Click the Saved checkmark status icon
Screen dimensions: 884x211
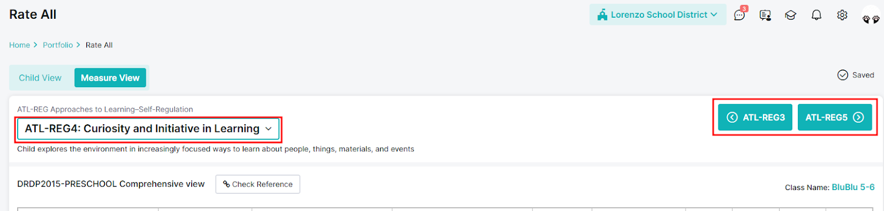[x=843, y=75]
